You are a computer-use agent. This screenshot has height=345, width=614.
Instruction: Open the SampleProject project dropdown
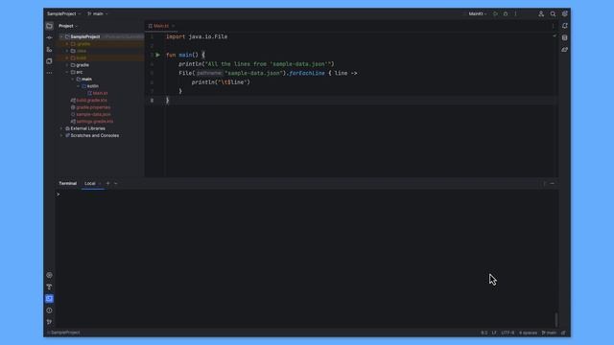pos(63,13)
